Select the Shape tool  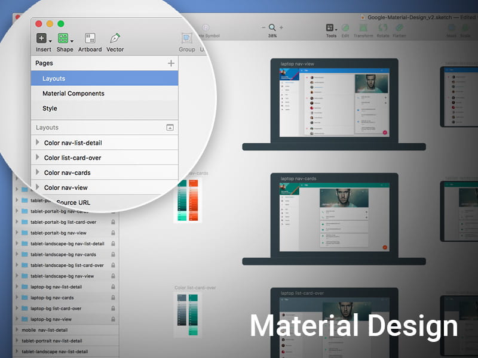point(64,39)
